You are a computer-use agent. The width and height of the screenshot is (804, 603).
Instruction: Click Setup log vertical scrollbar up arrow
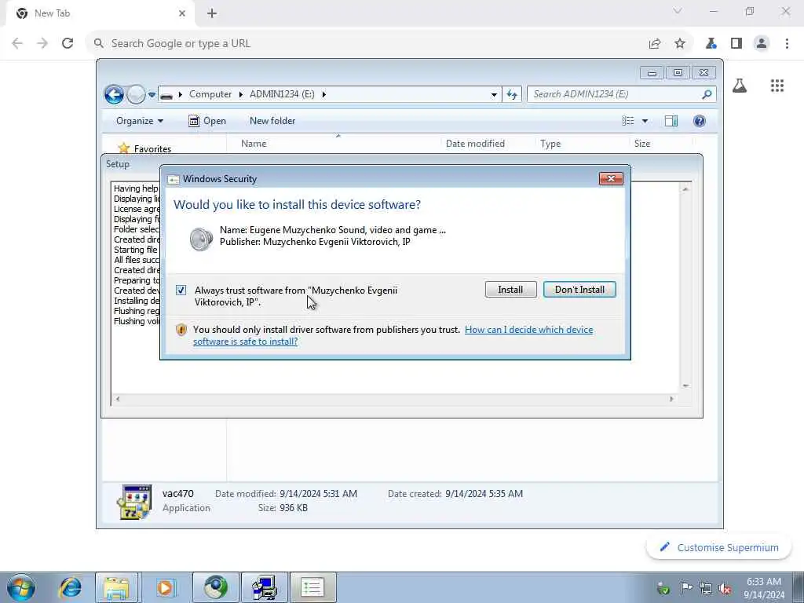click(x=685, y=189)
